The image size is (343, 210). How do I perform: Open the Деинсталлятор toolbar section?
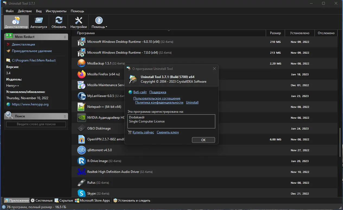16,22
